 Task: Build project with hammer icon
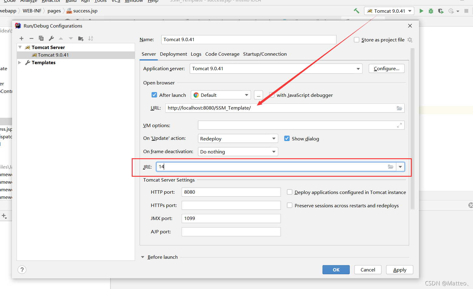pyautogui.click(x=356, y=11)
